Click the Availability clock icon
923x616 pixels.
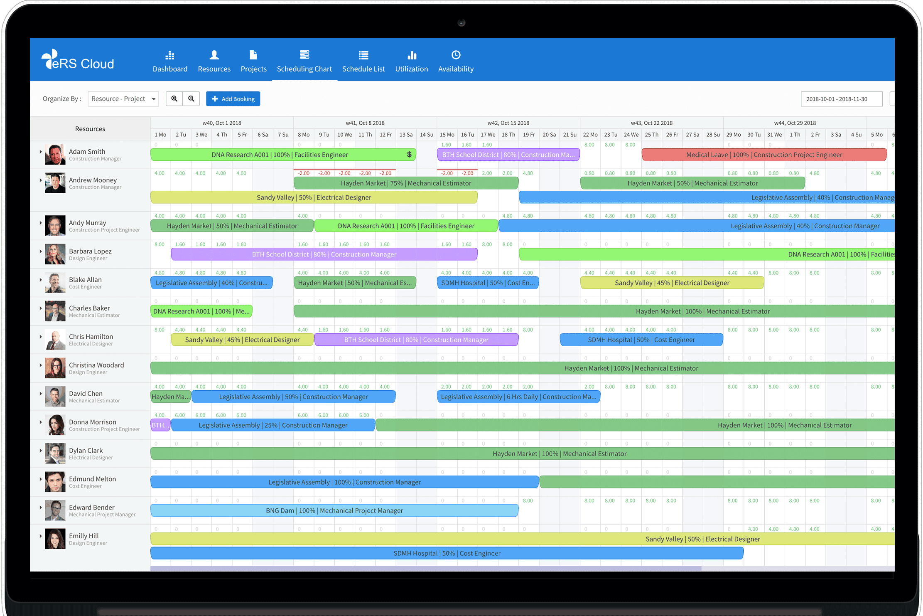point(456,55)
